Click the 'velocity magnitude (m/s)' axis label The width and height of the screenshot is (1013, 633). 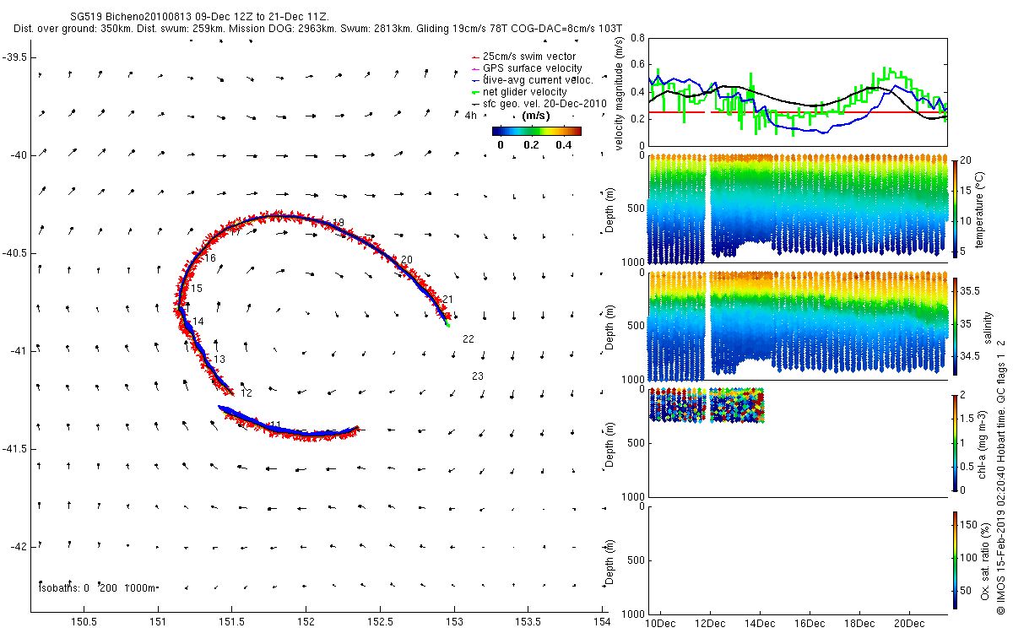pos(620,93)
